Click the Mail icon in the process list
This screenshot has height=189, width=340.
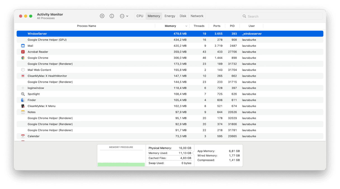pos(23,46)
